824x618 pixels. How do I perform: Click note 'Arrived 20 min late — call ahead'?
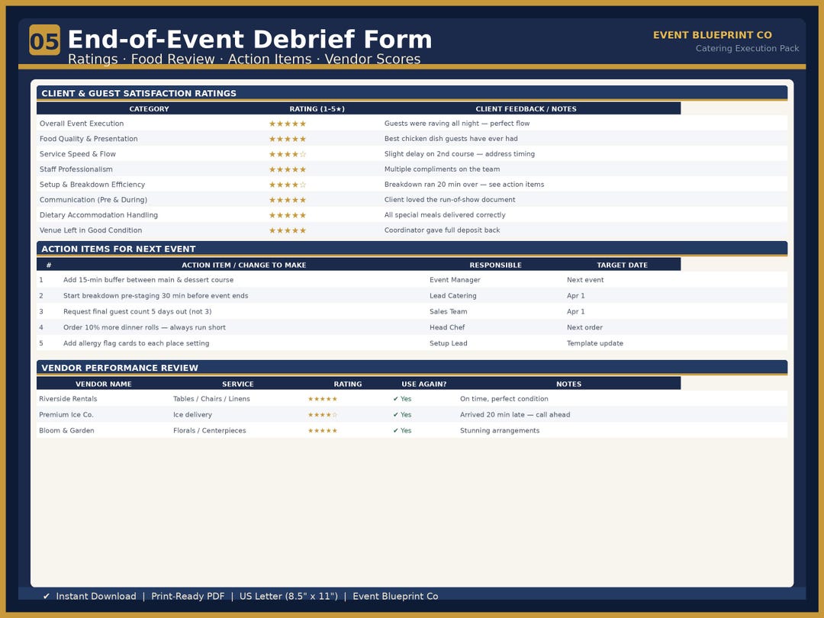coord(515,414)
